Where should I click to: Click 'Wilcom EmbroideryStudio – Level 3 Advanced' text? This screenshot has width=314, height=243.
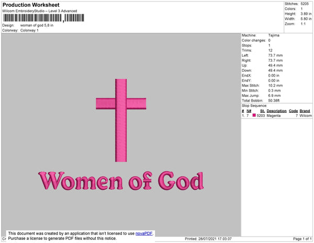click(x=40, y=11)
